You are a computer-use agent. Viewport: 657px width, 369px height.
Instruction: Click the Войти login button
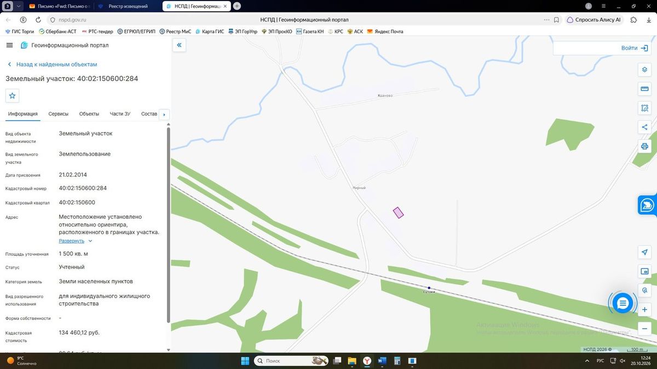pyautogui.click(x=635, y=48)
